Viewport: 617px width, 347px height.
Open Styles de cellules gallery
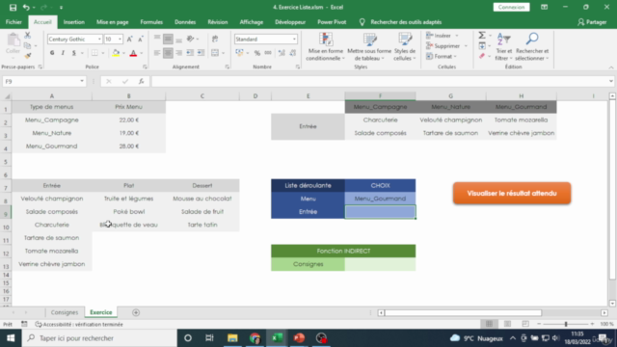405,46
